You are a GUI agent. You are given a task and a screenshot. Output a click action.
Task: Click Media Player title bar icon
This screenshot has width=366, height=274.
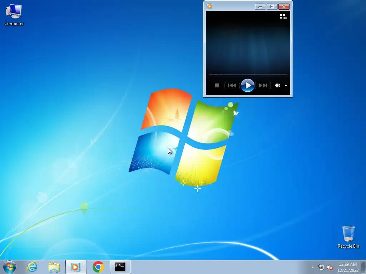pos(209,6)
